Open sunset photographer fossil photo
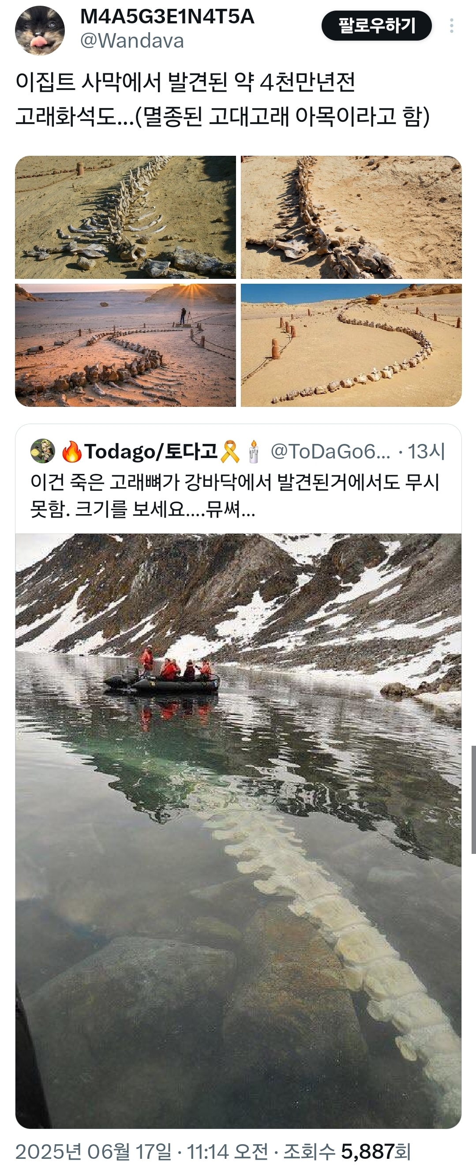 (x=126, y=345)
